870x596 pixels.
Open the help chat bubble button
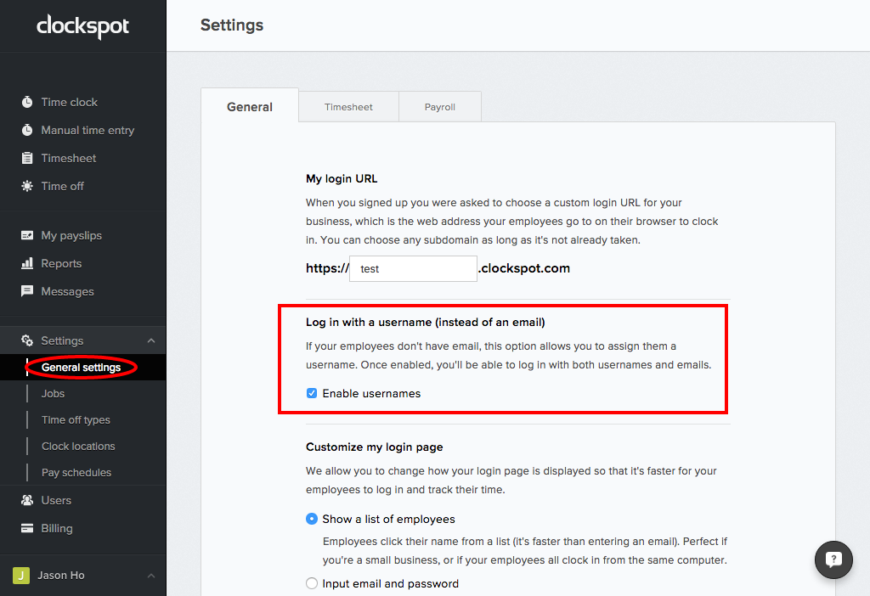point(833,560)
